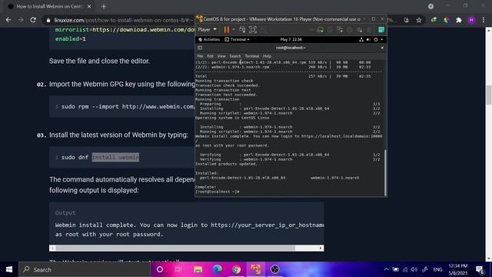Go back in Chrome
492x277 pixels.
coord(8,20)
